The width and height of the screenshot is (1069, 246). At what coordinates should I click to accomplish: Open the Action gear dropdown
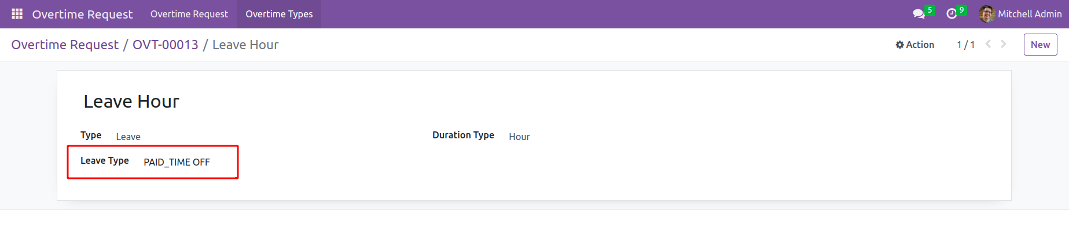tap(914, 45)
